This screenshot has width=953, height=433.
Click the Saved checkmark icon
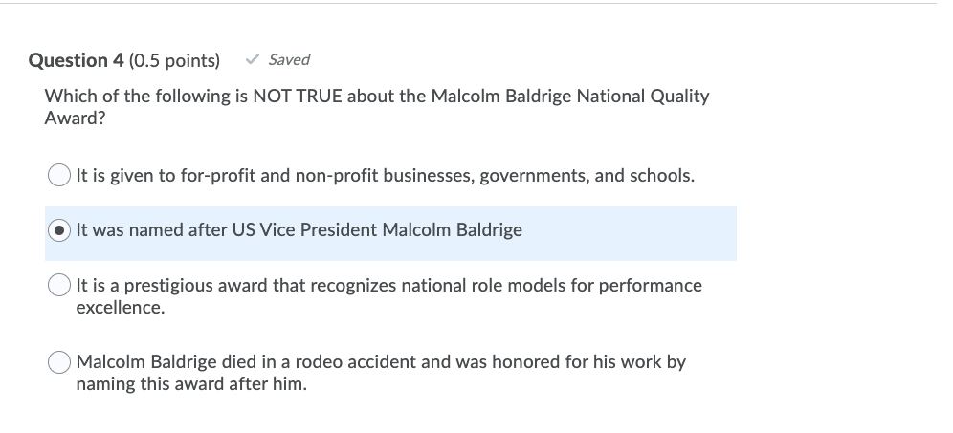pyautogui.click(x=253, y=59)
